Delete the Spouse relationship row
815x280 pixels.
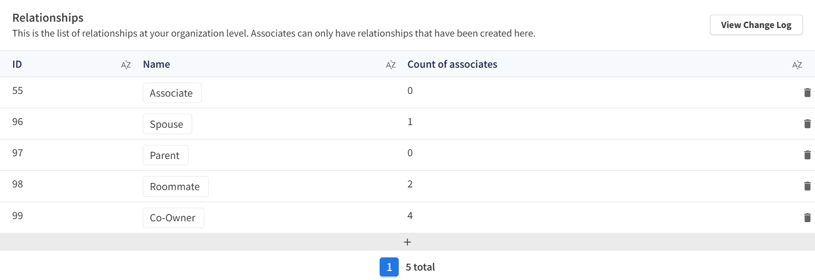[807, 124]
